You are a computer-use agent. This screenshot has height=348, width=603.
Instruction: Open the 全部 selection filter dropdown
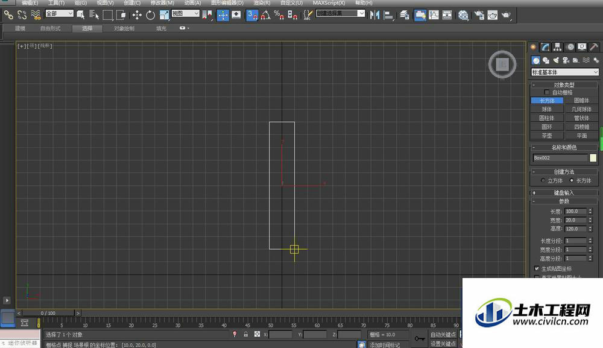59,13
